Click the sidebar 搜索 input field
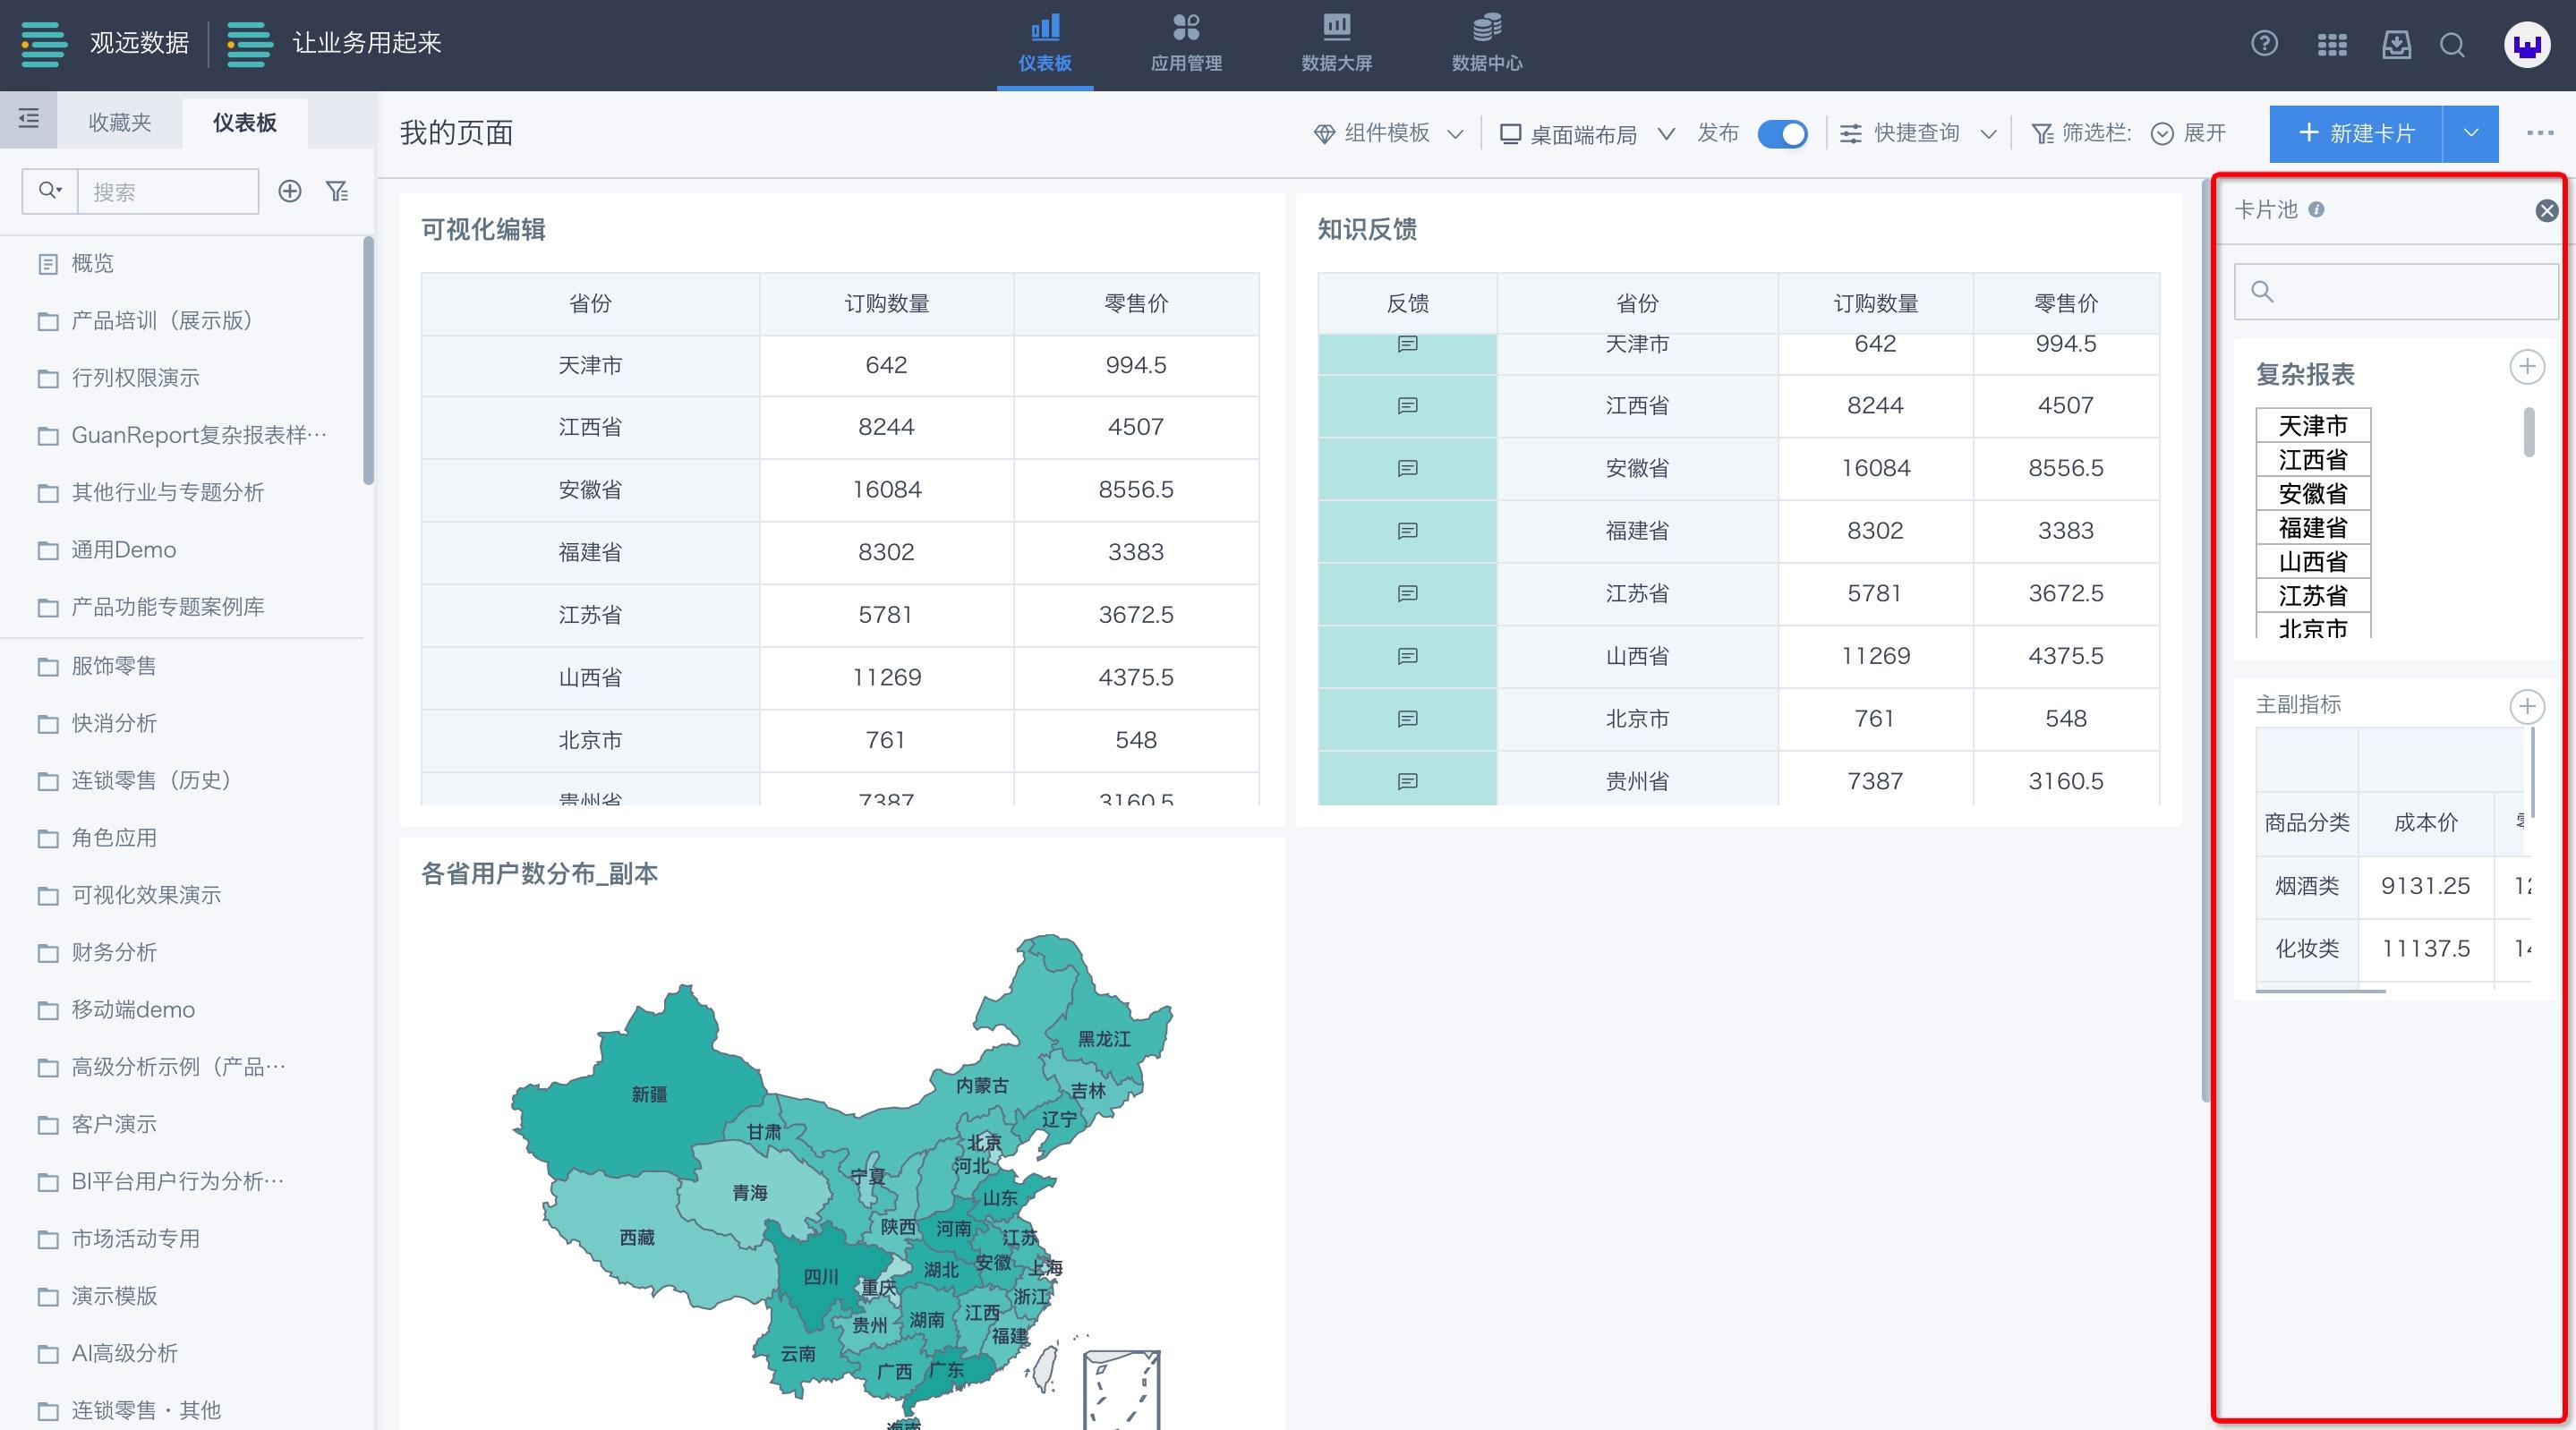This screenshot has height=1430, width=2576. click(x=168, y=191)
